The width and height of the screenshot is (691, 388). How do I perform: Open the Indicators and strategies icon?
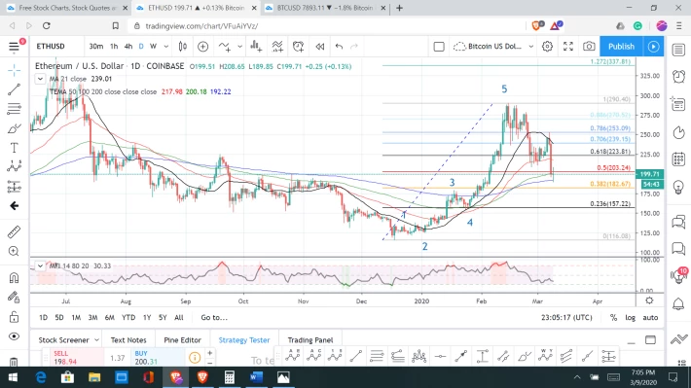225,47
